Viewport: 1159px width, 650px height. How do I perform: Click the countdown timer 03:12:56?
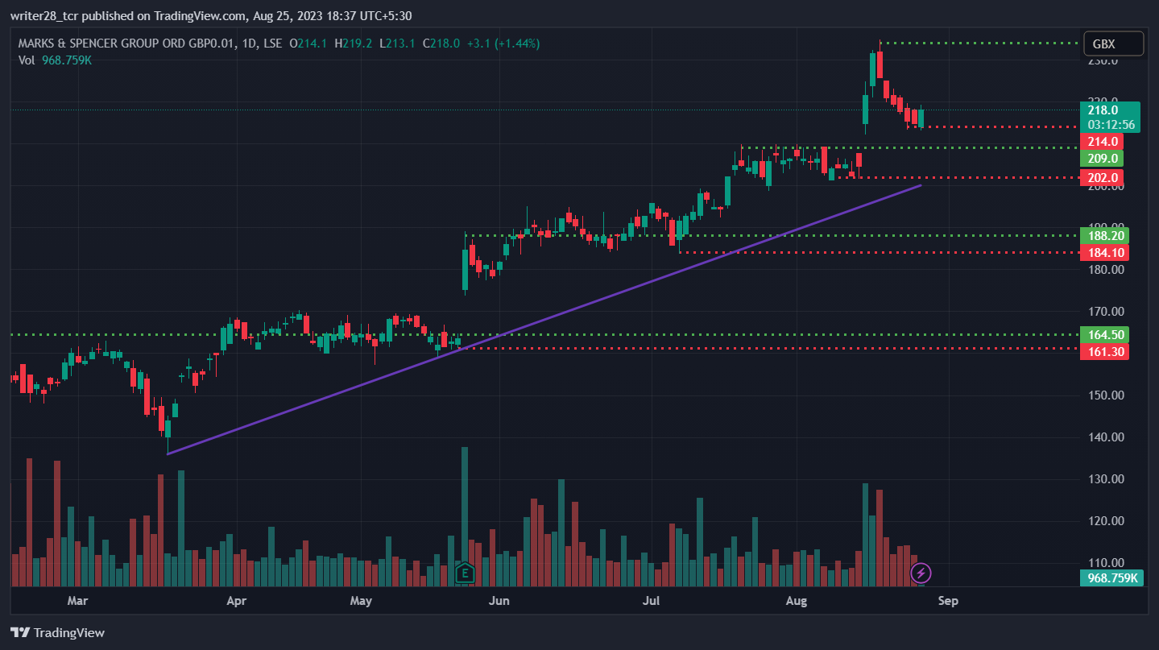click(1110, 125)
